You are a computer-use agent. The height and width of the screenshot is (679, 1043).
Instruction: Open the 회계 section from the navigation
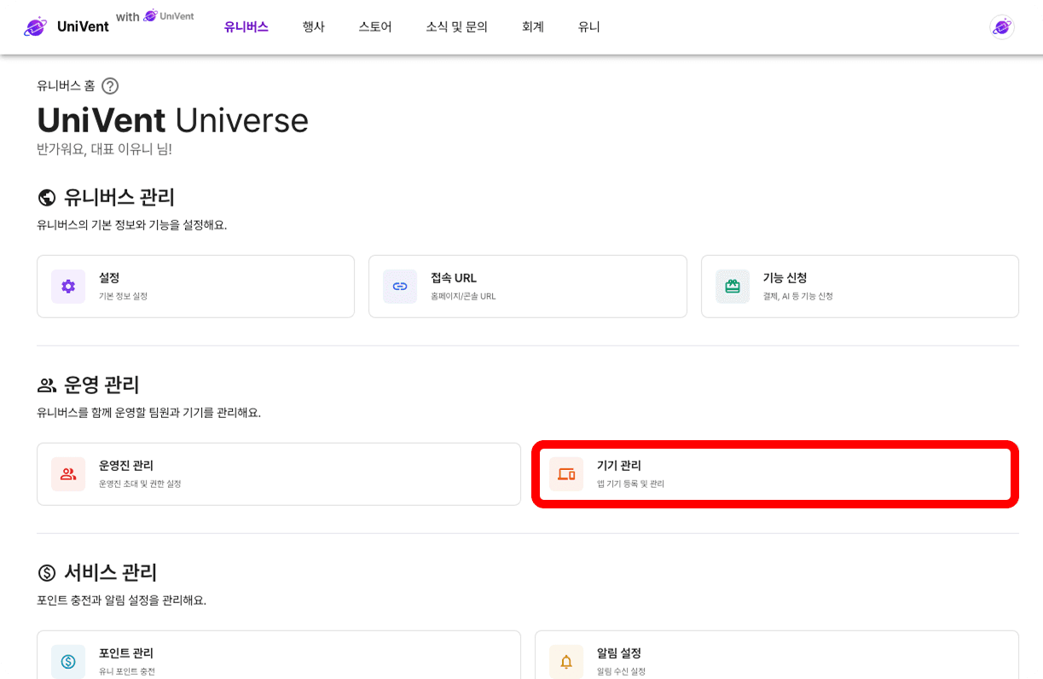pos(533,26)
